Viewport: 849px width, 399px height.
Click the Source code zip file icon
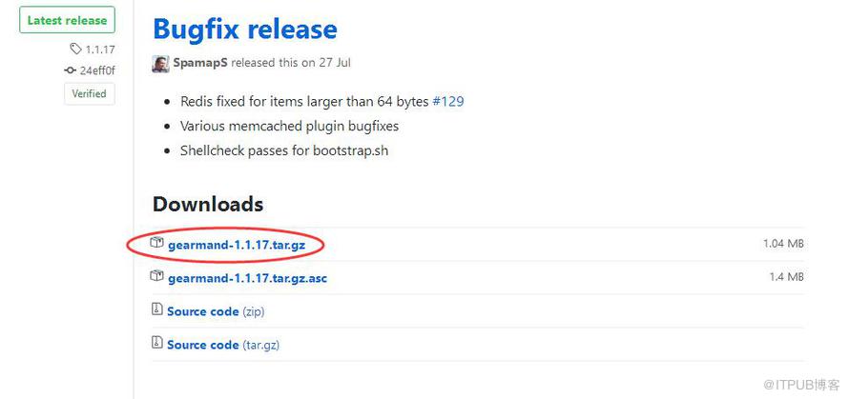click(x=157, y=309)
